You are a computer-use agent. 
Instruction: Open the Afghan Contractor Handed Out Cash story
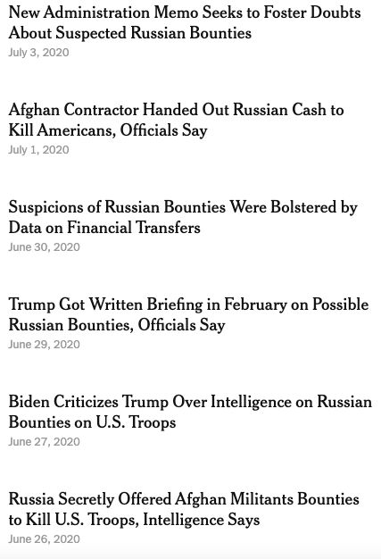pyautogui.click(x=177, y=120)
